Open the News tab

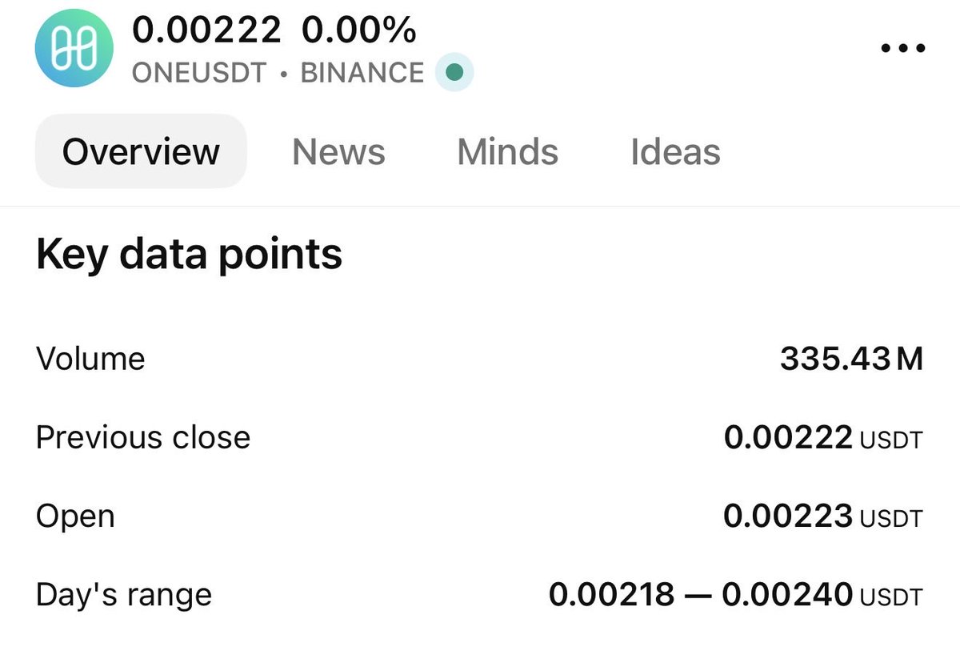[x=338, y=151]
